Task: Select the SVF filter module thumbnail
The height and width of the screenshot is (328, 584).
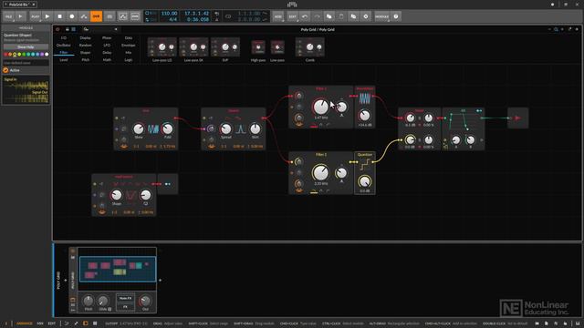Action: point(225,47)
